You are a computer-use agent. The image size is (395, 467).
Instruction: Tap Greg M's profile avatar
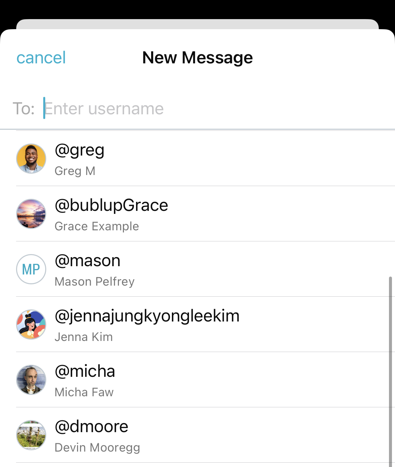tap(31, 159)
